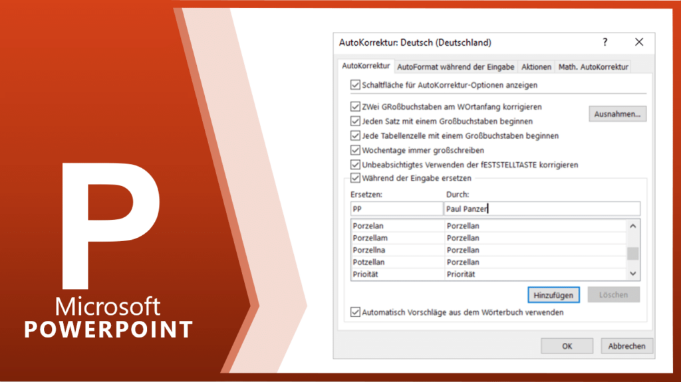Click the list scroll down arrow

point(633,274)
